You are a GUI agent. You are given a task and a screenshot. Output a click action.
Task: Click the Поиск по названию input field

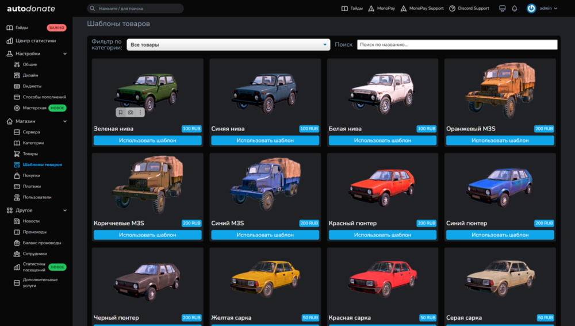[457, 45]
